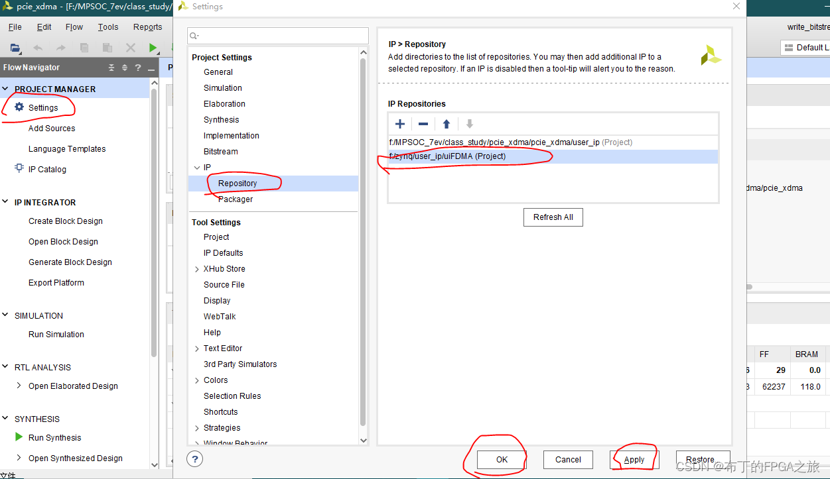Select Simulation in settings tree

click(223, 88)
